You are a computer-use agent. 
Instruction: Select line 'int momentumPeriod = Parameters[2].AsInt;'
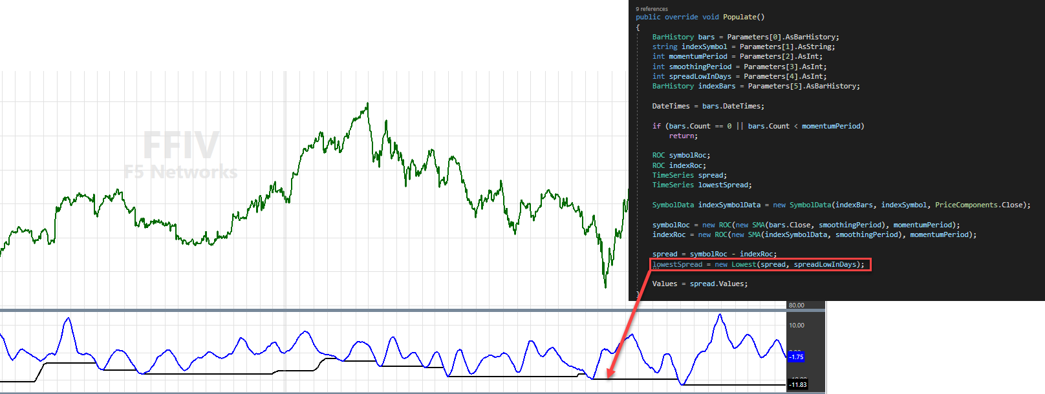pyautogui.click(x=737, y=56)
